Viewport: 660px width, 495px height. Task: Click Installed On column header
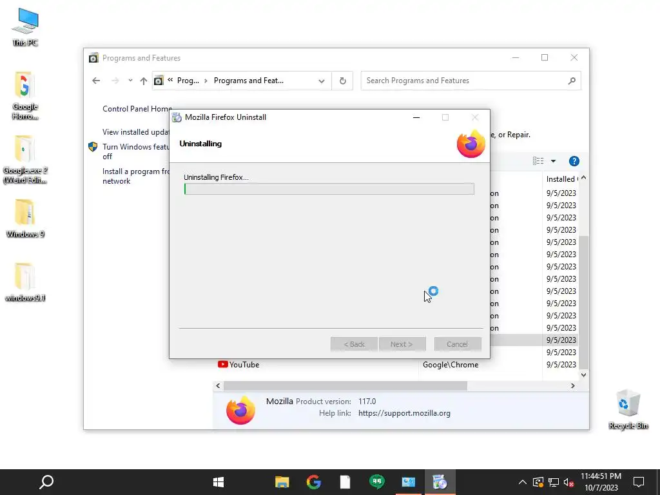[x=561, y=179]
